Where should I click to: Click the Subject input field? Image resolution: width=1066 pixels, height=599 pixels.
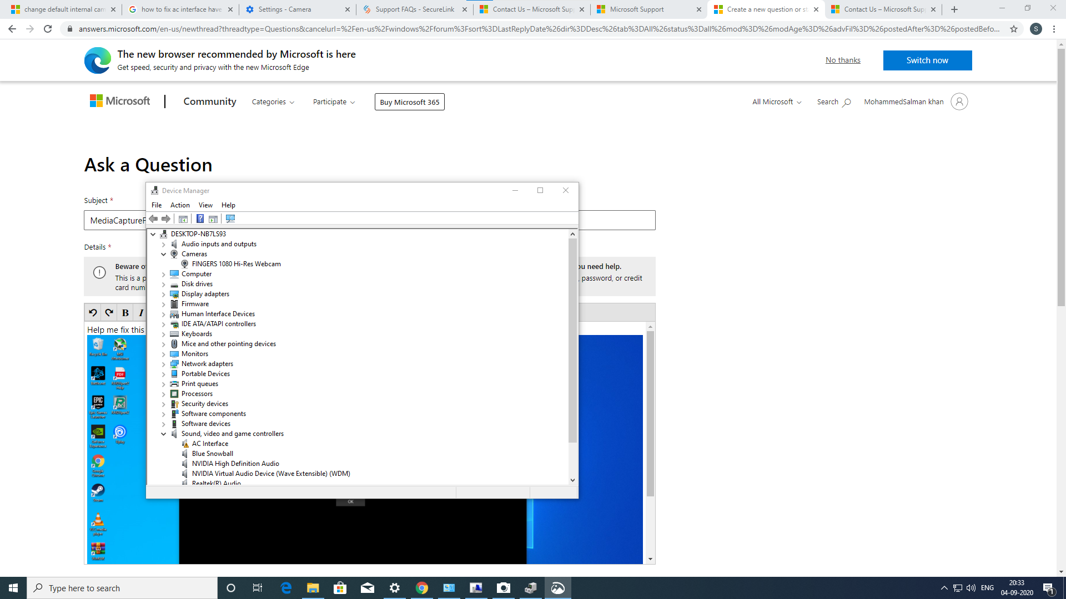[x=369, y=220]
